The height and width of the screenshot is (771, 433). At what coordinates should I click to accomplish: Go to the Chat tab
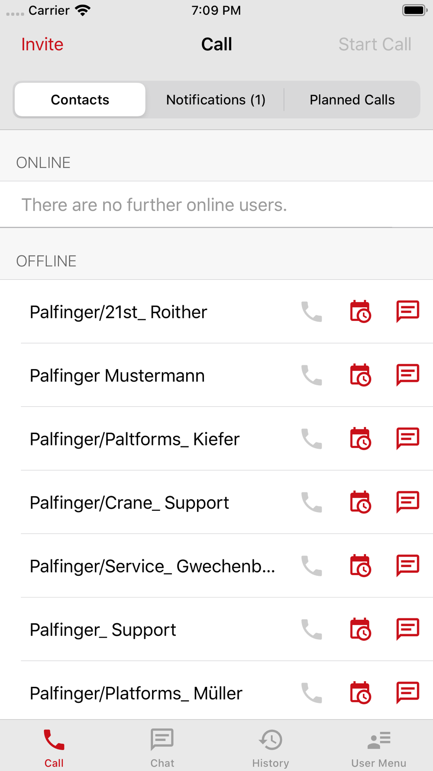(162, 748)
